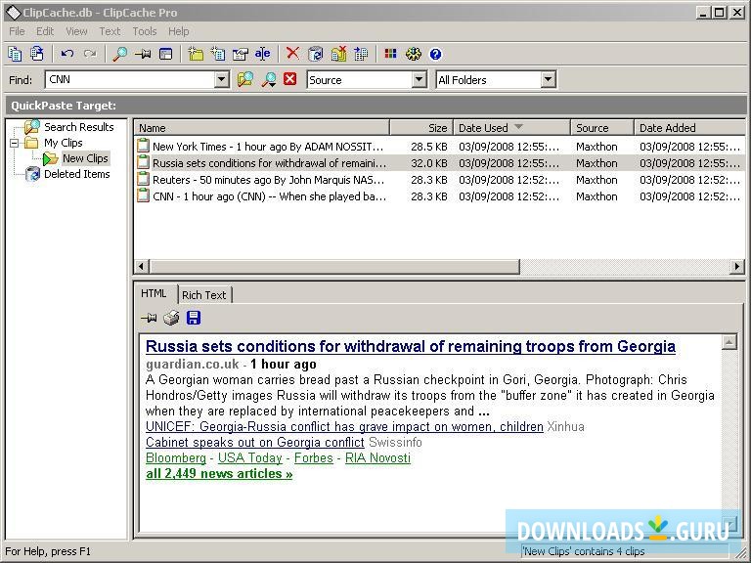Open the Russia sets conditions headline link
This screenshot has width=751, height=563.
tap(410, 346)
